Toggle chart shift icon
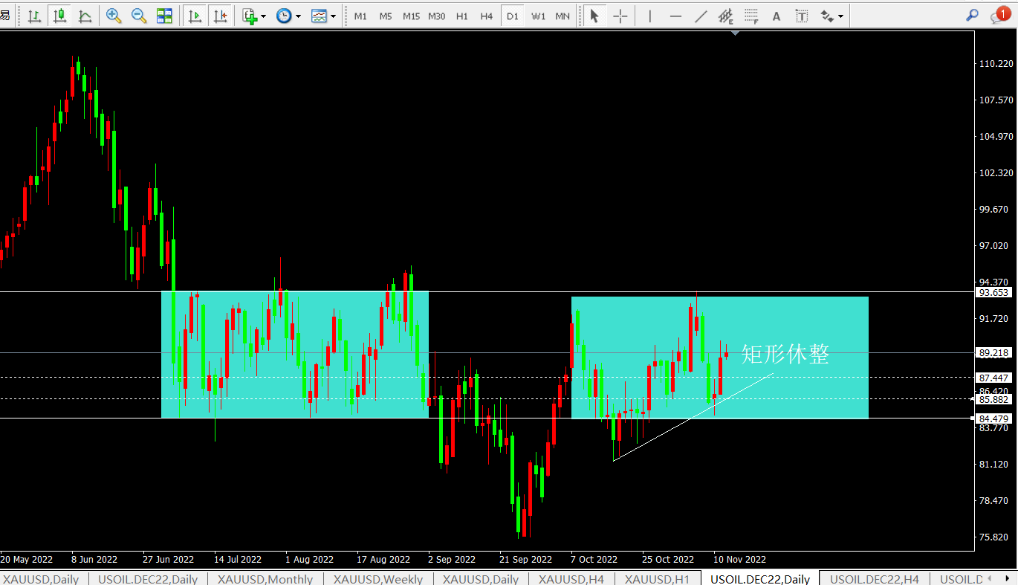This screenshot has height=585, width=1018. pos(219,16)
